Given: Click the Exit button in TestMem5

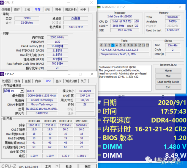Looking at the screenshot, I should 168,87.
